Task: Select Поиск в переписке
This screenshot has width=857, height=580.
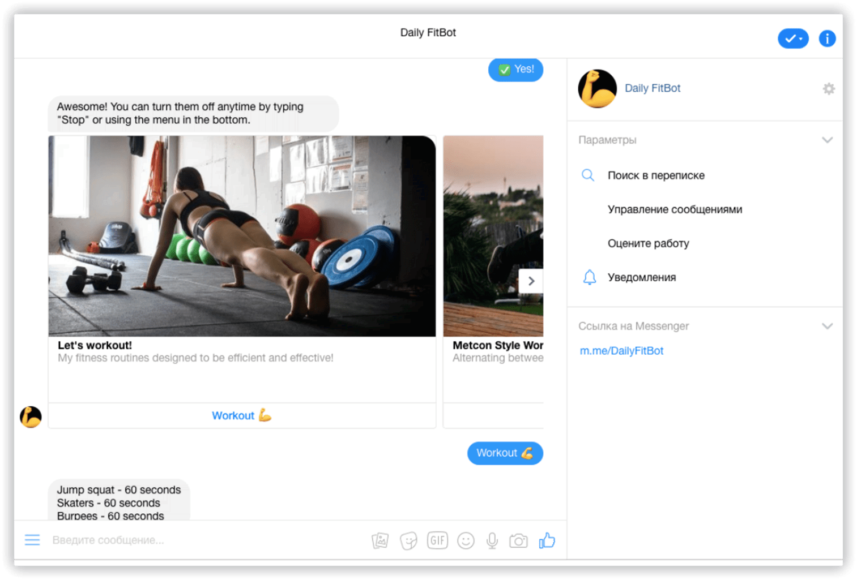Action: click(656, 175)
